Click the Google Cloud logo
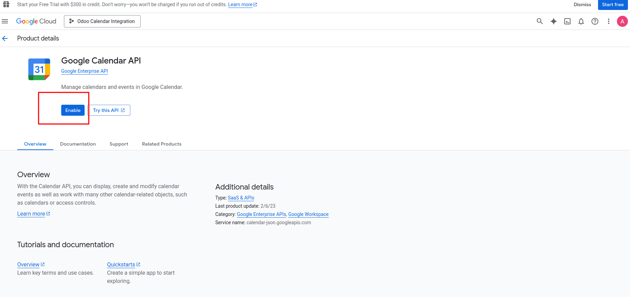The height and width of the screenshot is (297, 630). (x=36, y=21)
